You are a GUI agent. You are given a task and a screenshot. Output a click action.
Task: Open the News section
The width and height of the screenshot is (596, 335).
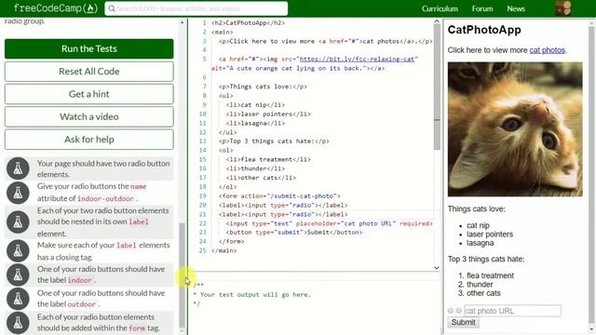tap(516, 8)
